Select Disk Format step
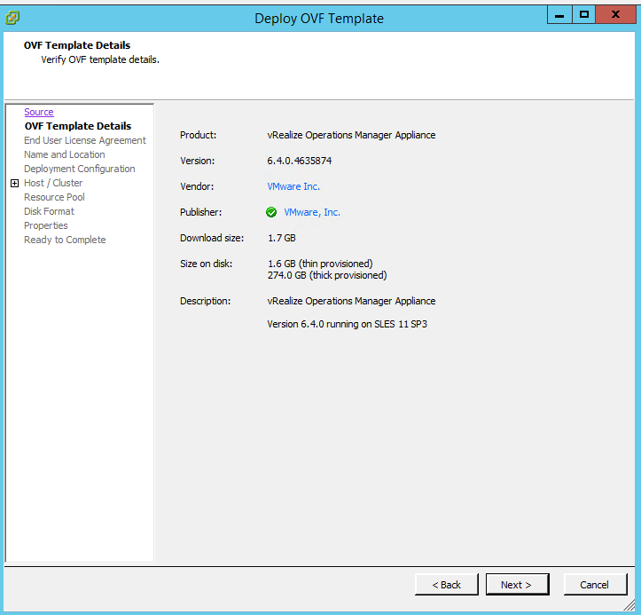Viewport: 641px width, 615px height. (49, 211)
